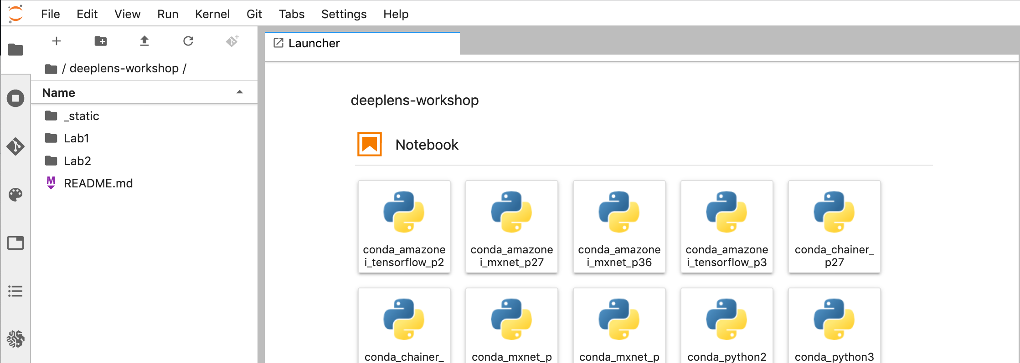Click the New Launcher plus icon
This screenshot has width=1020, height=363.
pos(57,41)
